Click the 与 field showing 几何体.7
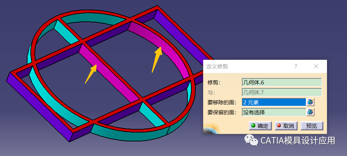347x156 pixels. (x=282, y=92)
